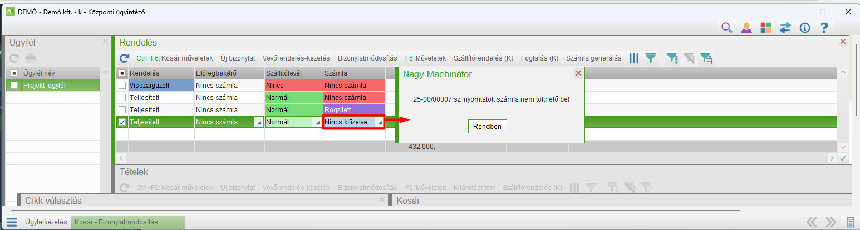
Task: Click the printer icon in Ügyfél panel
Action: (31, 57)
